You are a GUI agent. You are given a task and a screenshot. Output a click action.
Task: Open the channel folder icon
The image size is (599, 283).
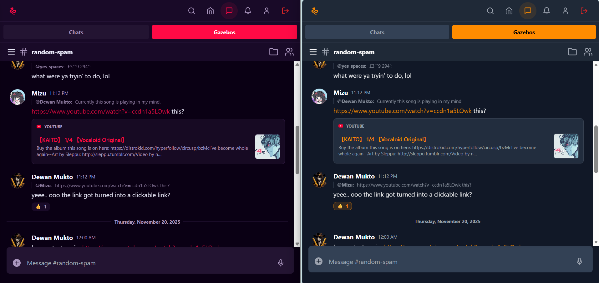(273, 52)
